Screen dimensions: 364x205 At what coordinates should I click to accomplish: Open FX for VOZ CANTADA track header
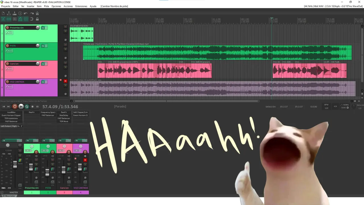tap(43, 82)
